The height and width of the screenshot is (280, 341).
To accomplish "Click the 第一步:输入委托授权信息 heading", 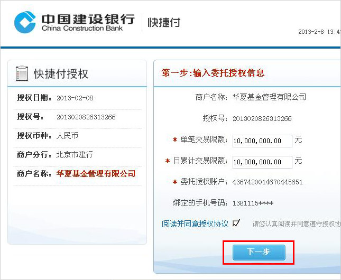I will pos(213,73).
